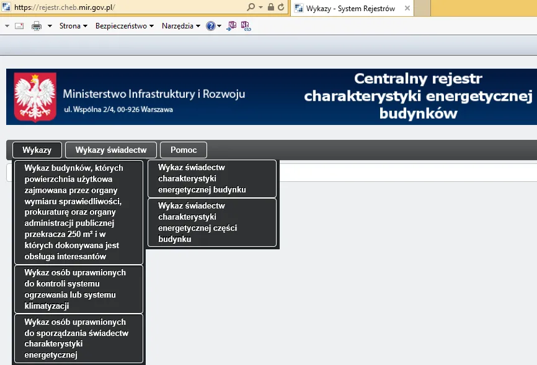Viewport: 537px width, 365px height.
Task: Check feeds with the mail icon
Action: point(19,25)
